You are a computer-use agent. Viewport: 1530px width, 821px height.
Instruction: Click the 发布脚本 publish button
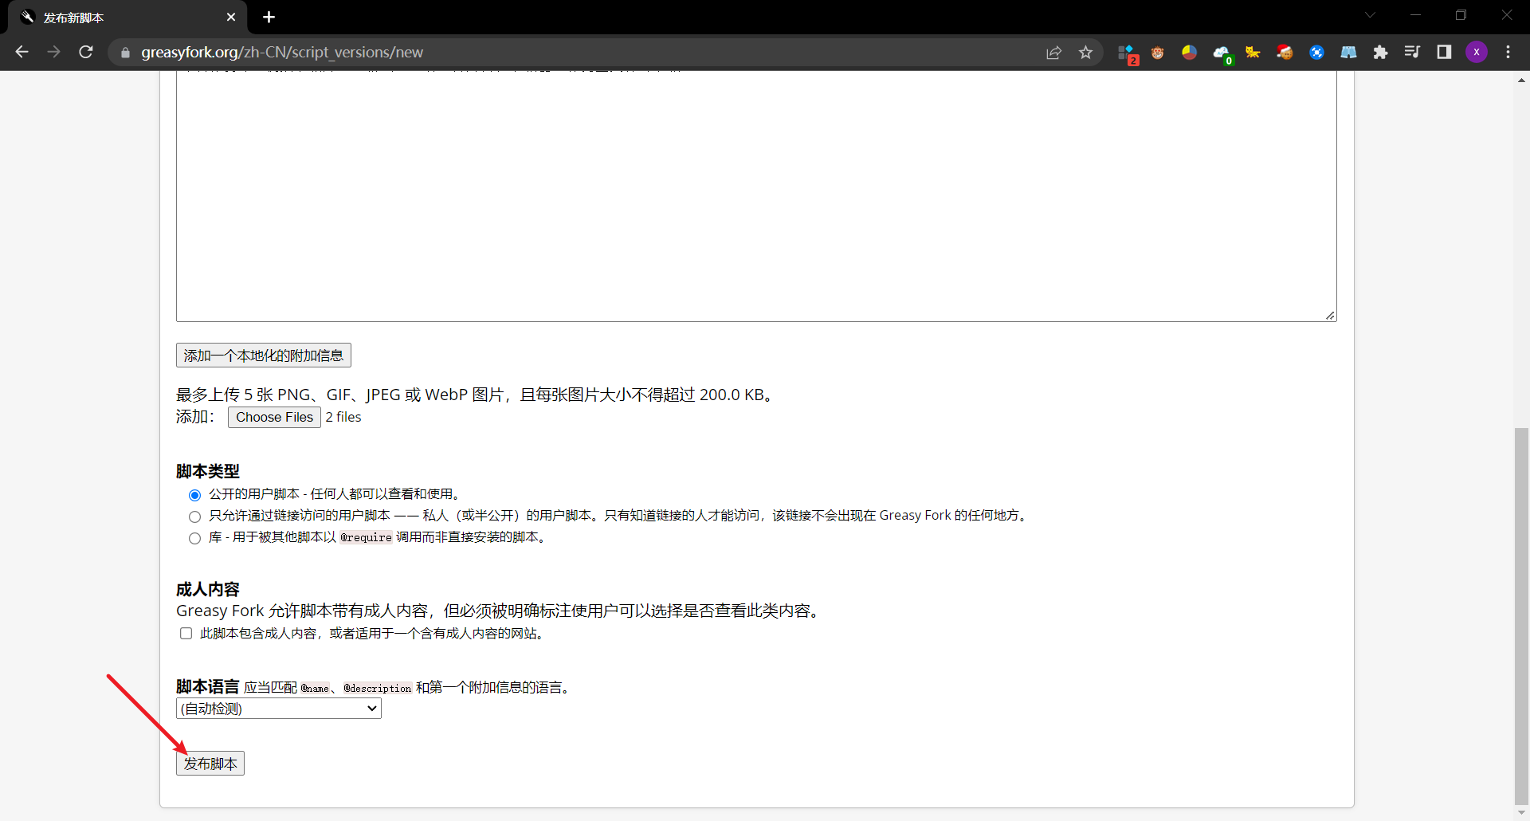(210, 764)
